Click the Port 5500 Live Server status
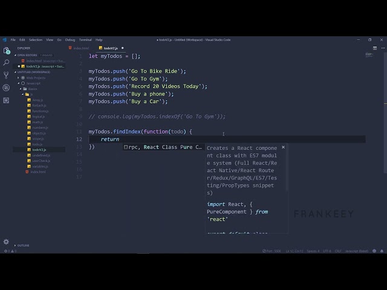 click(x=272, y=251)
